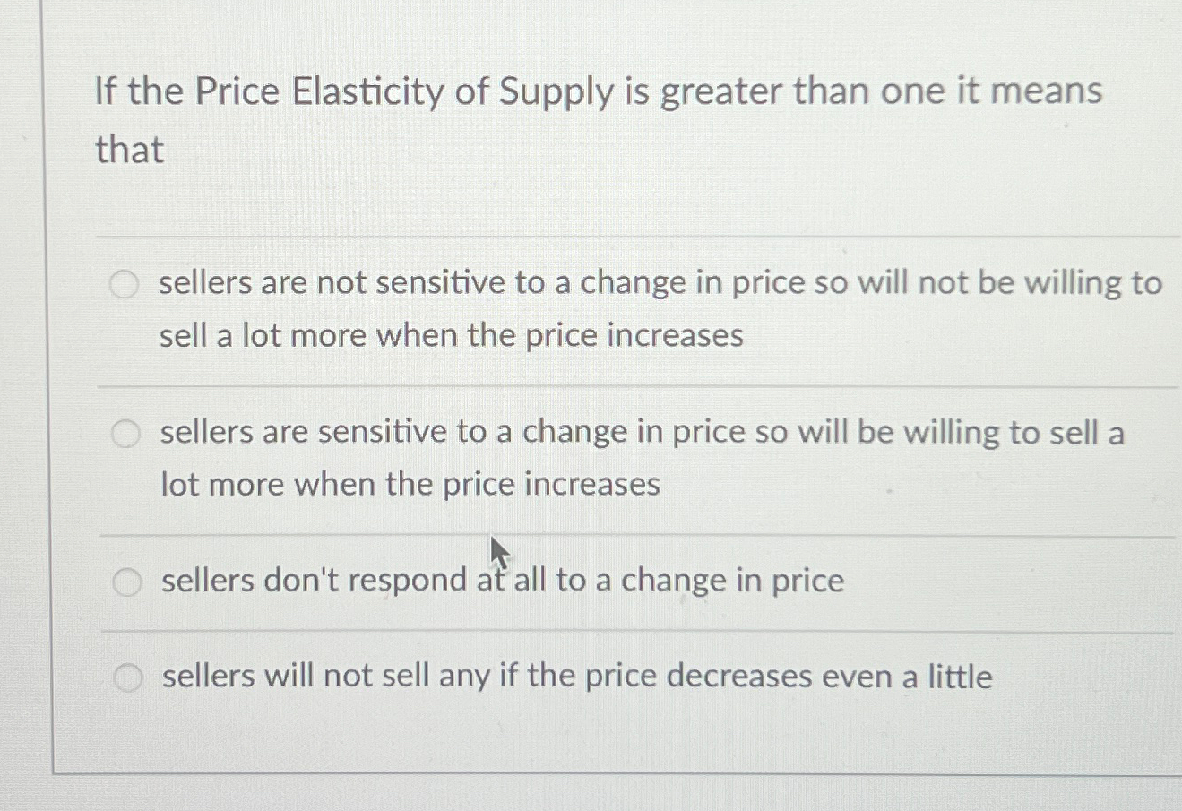The width and height of the screenshot is (1182, 811).
Task: Click the word 'that' in the question text
Action: [x=127, y=151]
